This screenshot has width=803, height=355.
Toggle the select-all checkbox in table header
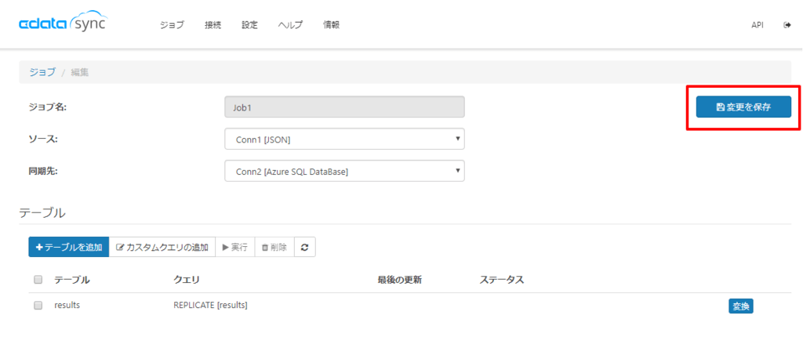point(38,280)
